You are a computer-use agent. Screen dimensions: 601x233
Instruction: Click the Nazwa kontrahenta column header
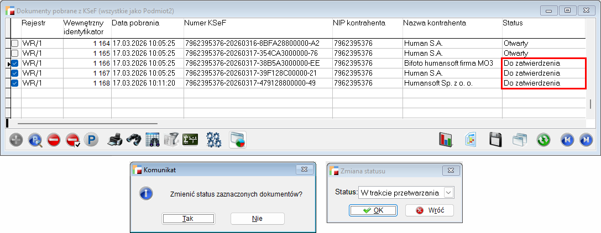click(x=451, y=23)
